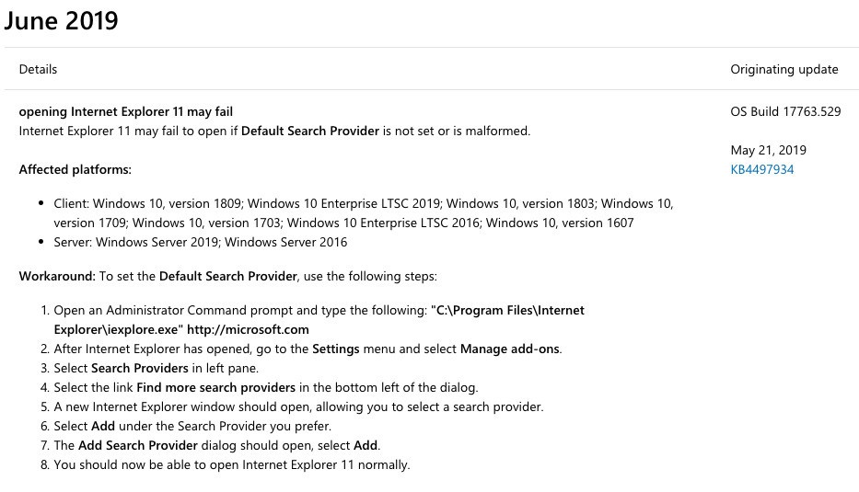Image resolution: width=859 pixels, height=492 pixels.
Task: Click the May 21, 2019 date
Action: [768, 150]
